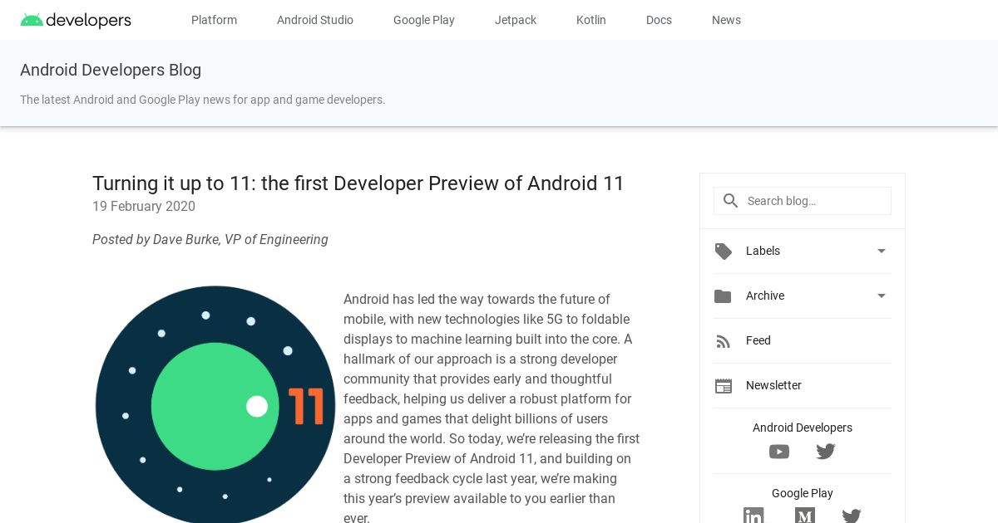Open the Android 11 Developer Preview article title

358,183
